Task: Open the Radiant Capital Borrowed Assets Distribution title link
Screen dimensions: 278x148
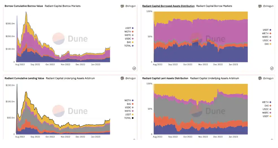Action: coord(168,6)
